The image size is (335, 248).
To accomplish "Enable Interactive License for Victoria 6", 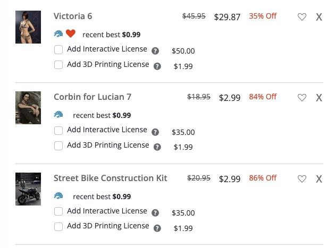I will 58,50.
